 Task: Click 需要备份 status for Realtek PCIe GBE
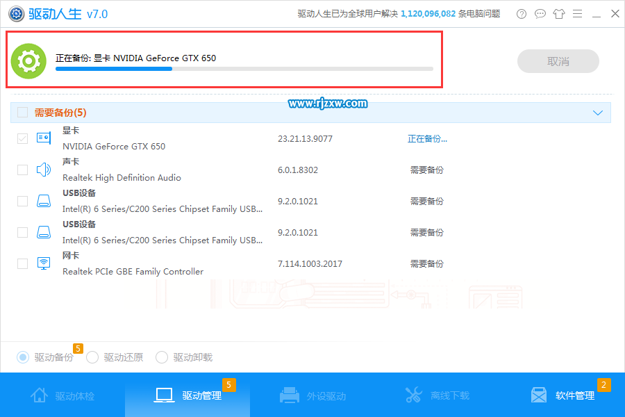click(x=427, y=264)
